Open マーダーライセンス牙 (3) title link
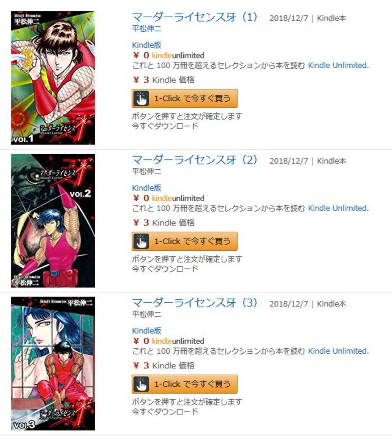Viewport: 392px width, 439px height. click(x=195, y=303)
